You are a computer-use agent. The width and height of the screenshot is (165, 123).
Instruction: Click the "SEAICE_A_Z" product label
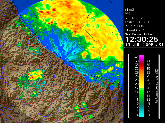click(134, 18)
